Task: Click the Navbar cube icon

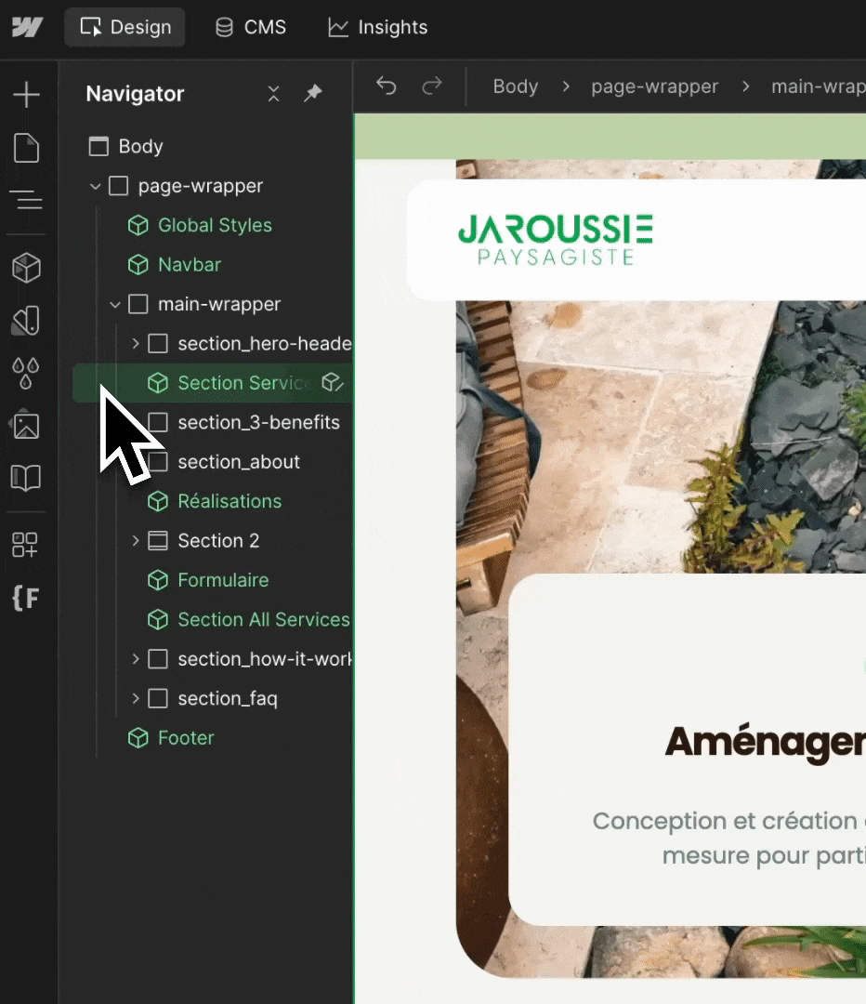Action: coord(138,265)
